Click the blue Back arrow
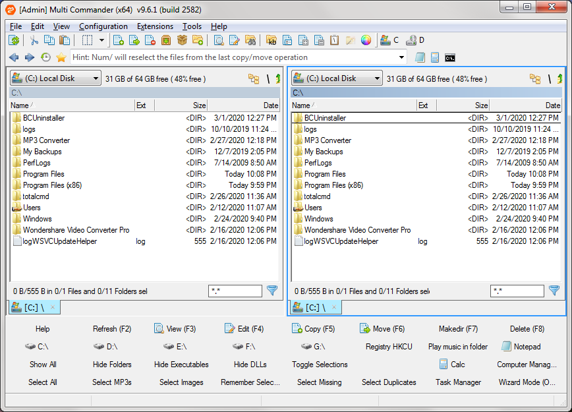This screenshot has height=412, width=572. point(14,57)
